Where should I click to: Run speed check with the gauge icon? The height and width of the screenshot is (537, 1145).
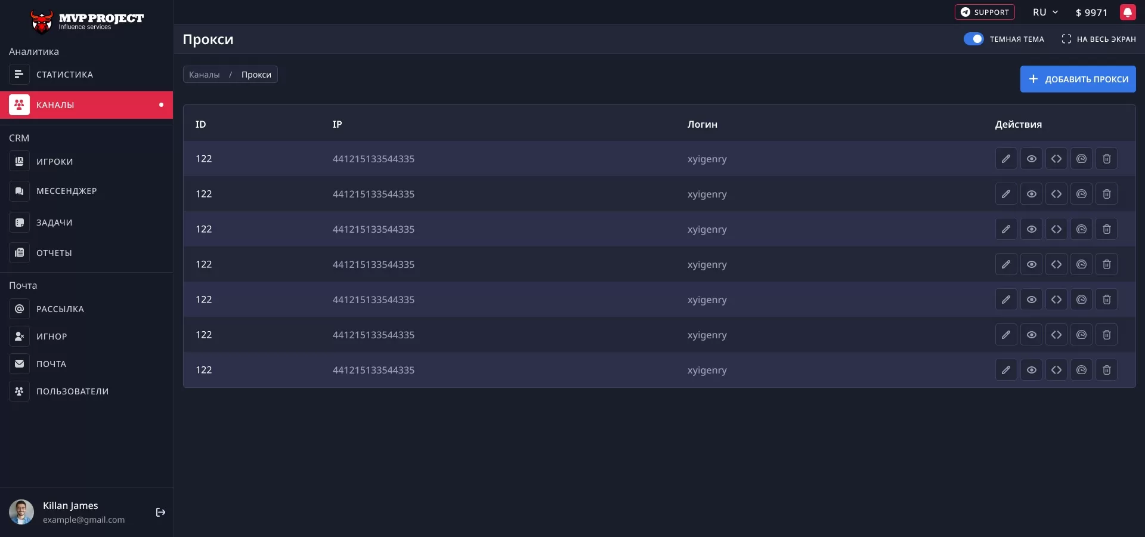(1081, 159)
